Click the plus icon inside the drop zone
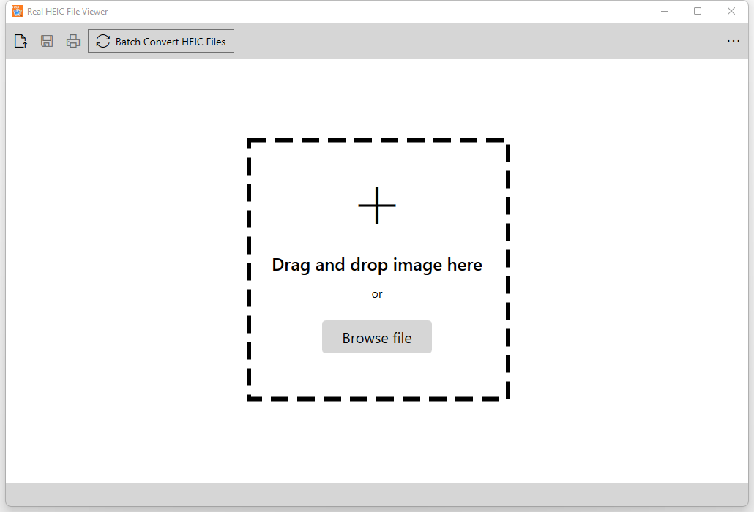The height and width of the screenshot is (512, 754). (376, 206)
